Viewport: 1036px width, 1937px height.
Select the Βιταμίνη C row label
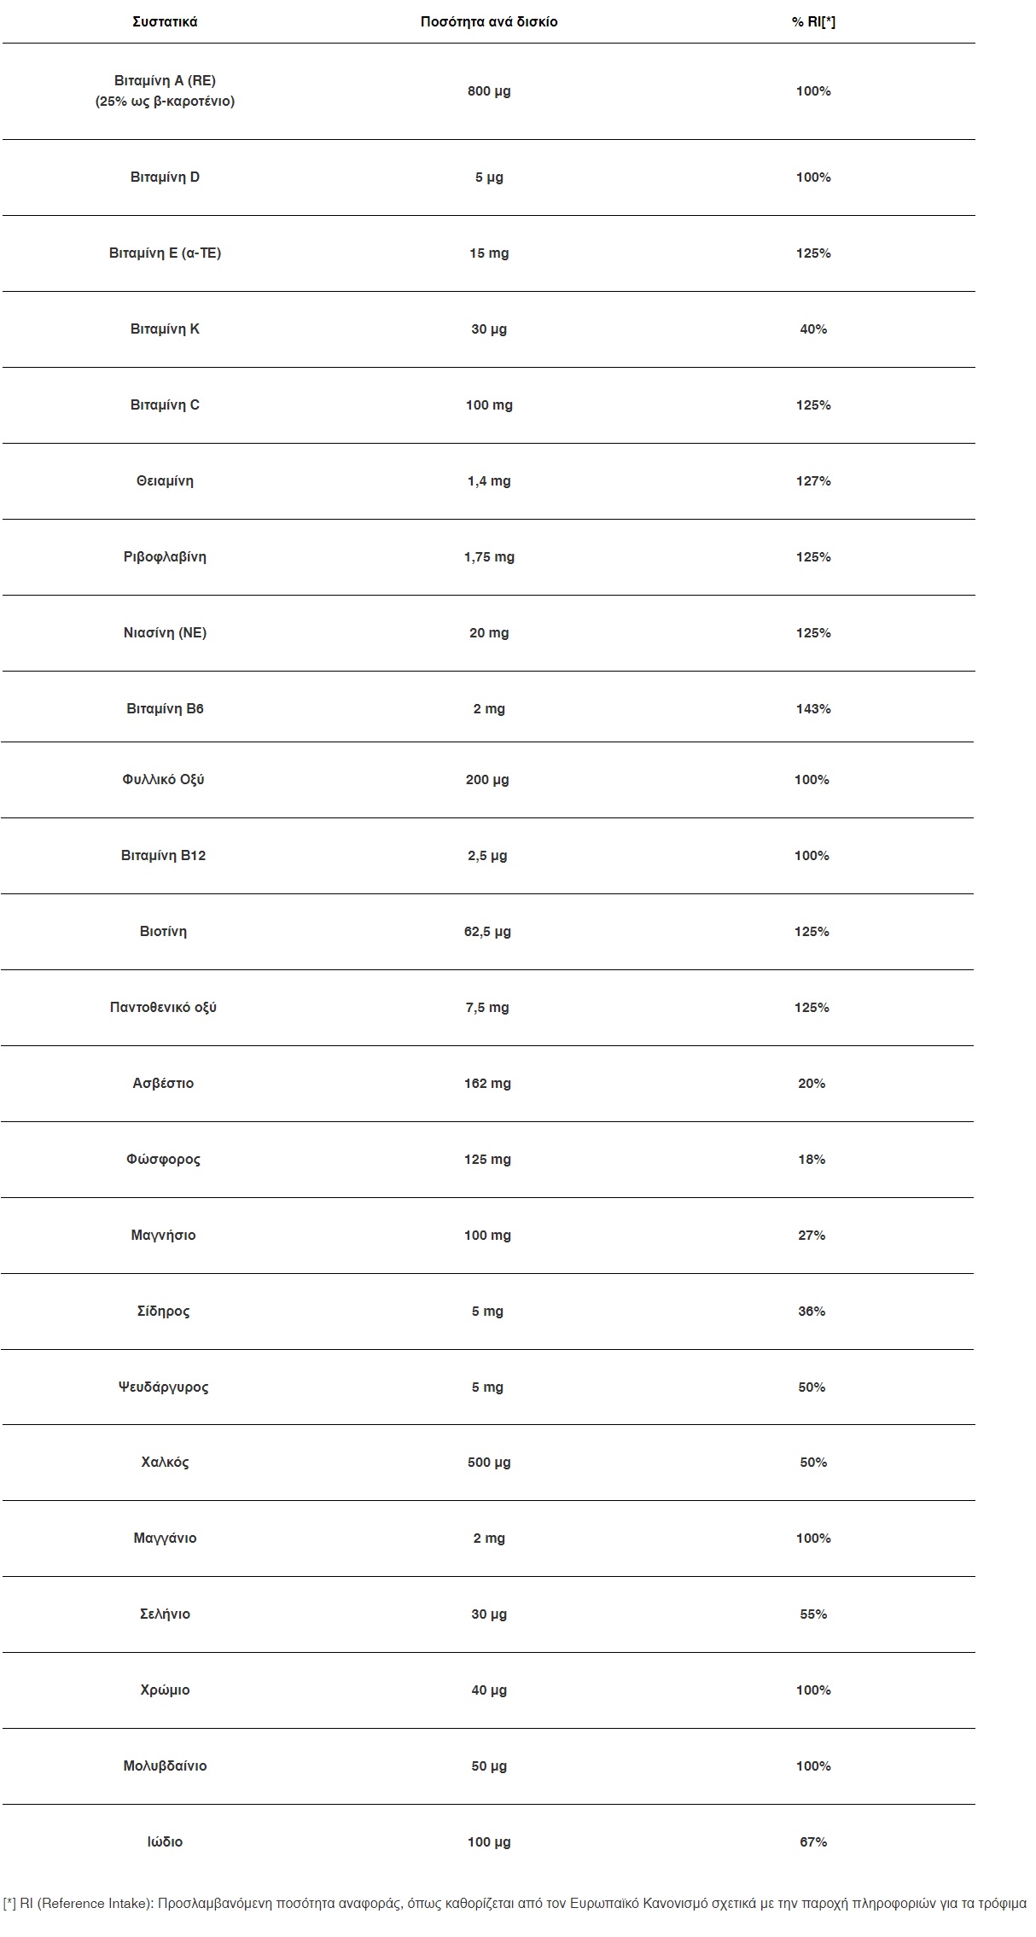point(165,405)
